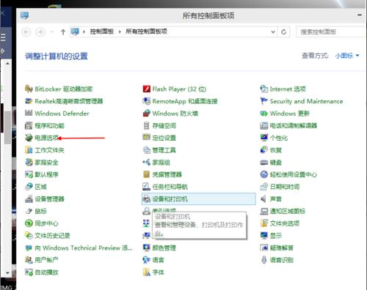The image size is (367, 290).
Task: Minimize the control panel window
Action: click(x=360, y=15)
